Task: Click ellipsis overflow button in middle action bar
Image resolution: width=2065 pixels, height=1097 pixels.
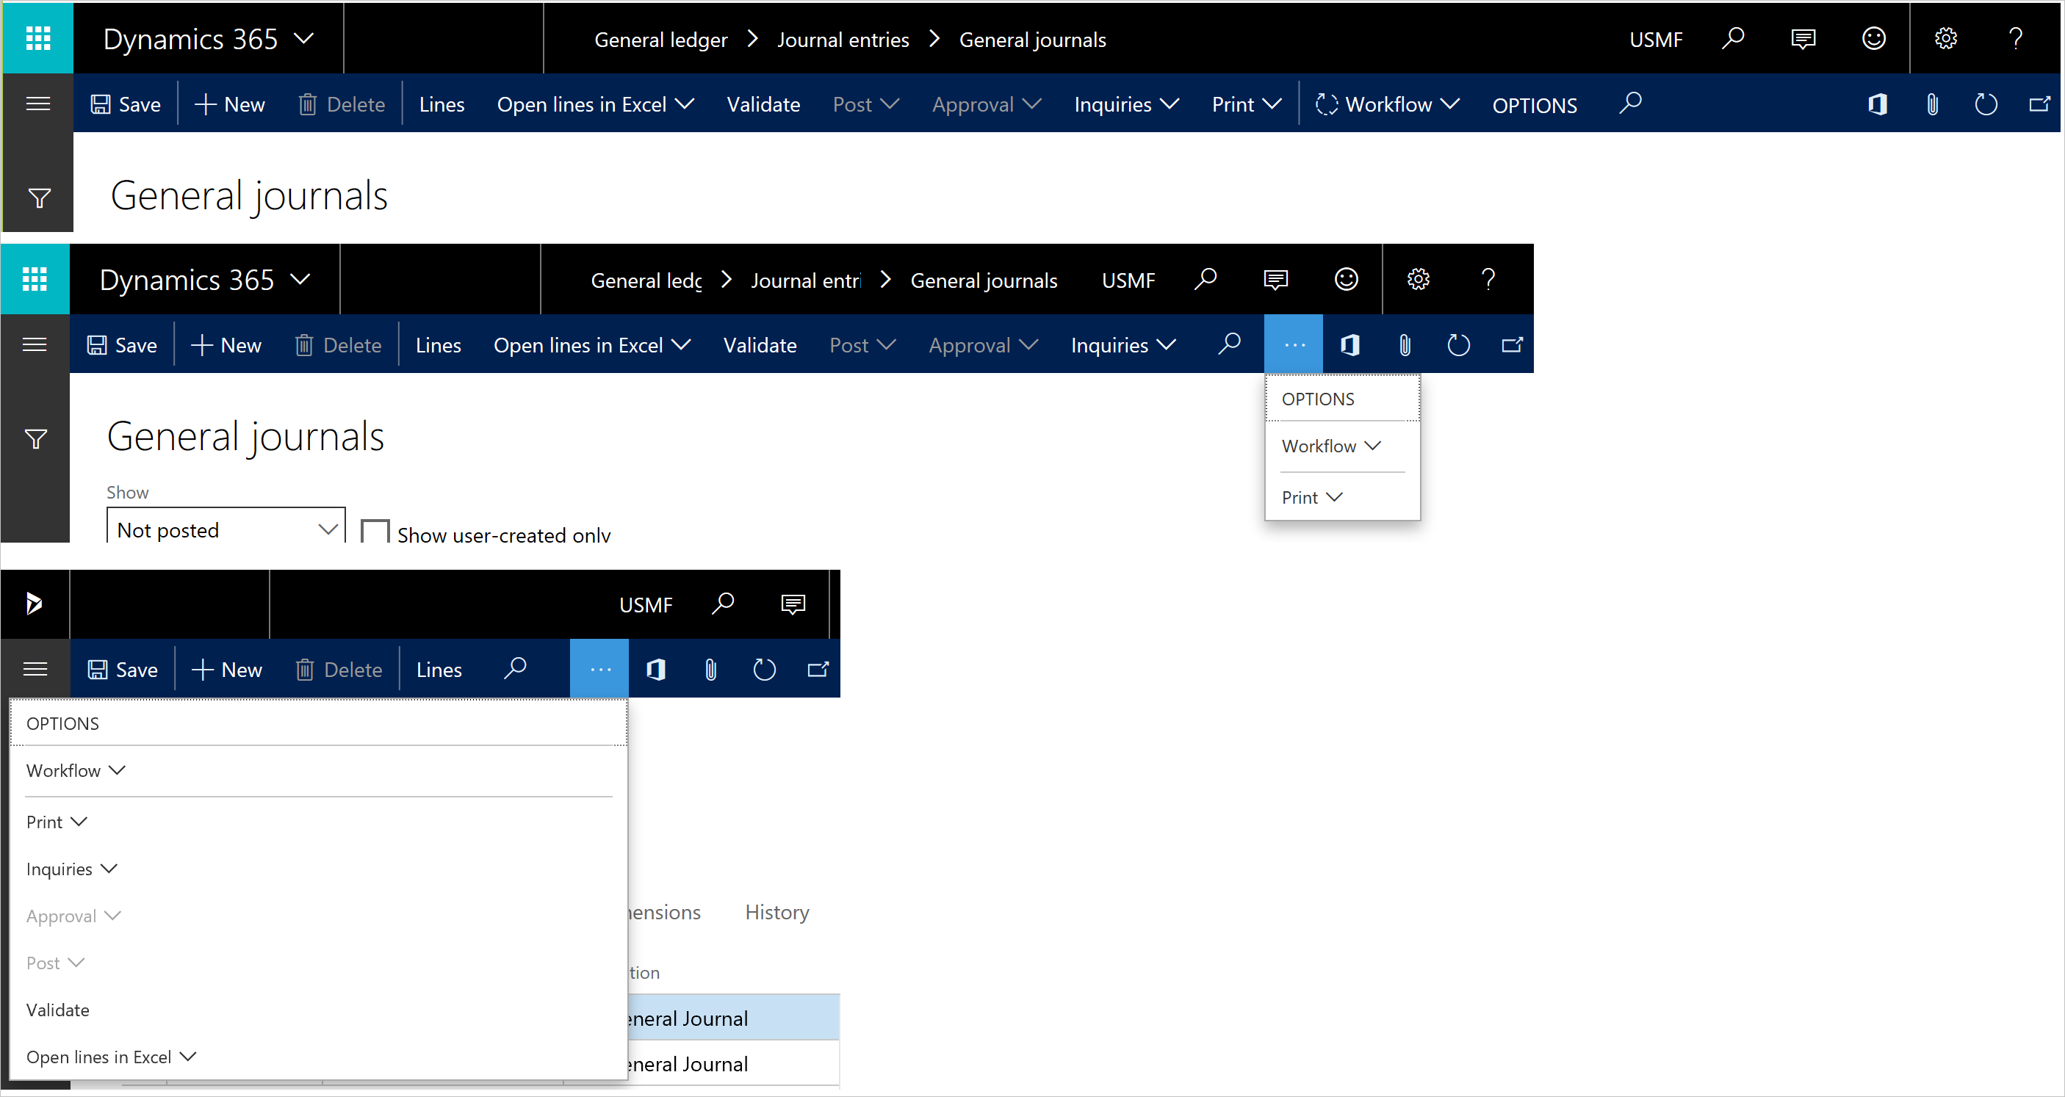Action: coord(1294,344)
